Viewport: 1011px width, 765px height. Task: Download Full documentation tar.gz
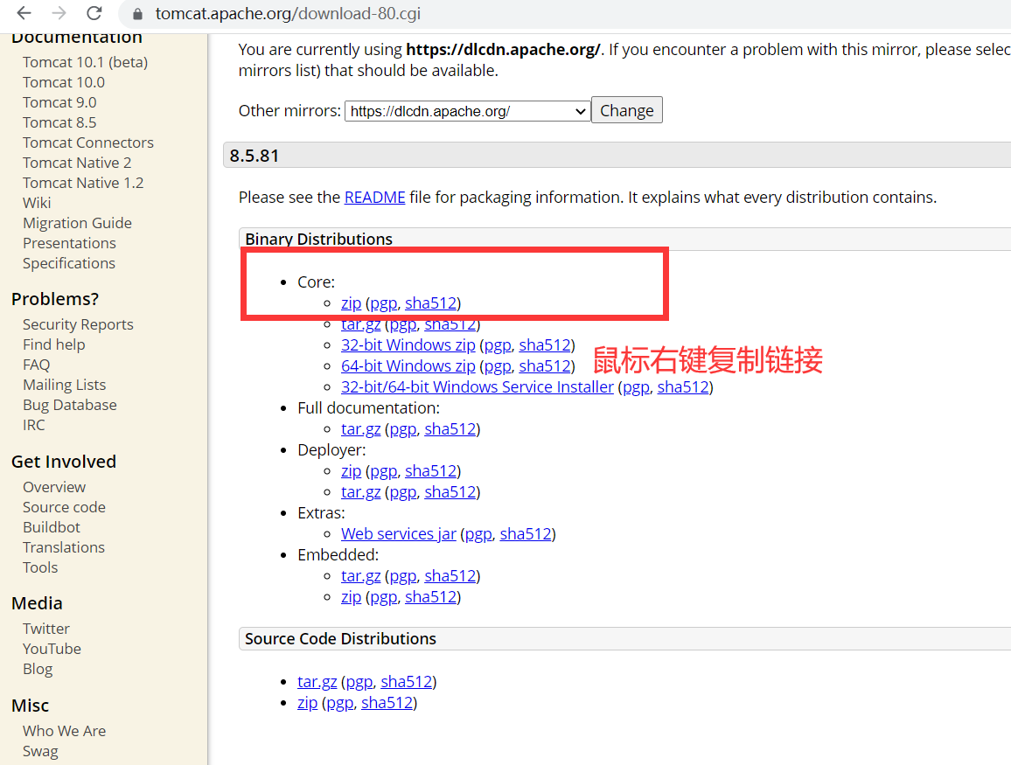(x=361, y=428)
